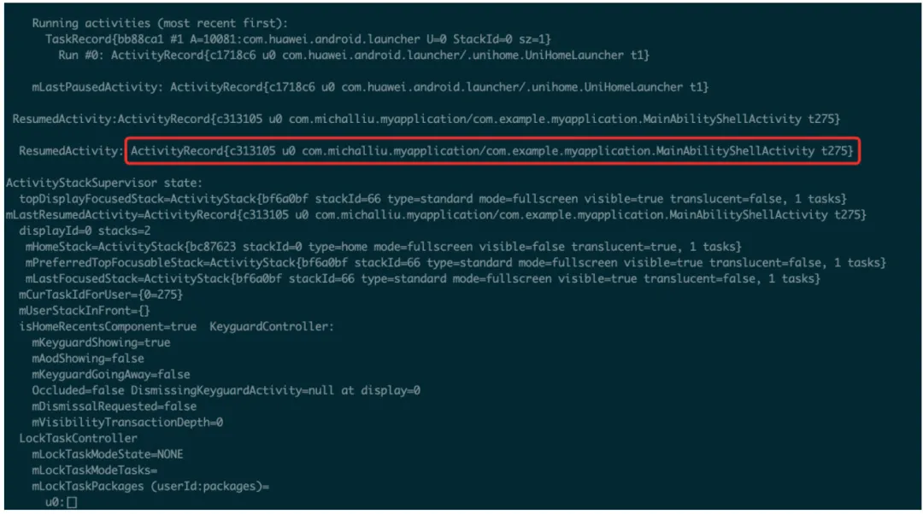Click the unboxed ResumedActivity:ActivityRecord line
Viewport: 923px width, 514px height.
426,119
